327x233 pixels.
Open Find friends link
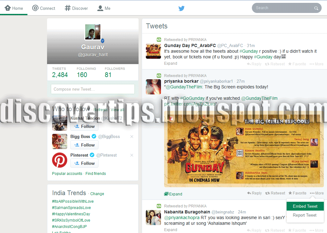pos(96,174)
